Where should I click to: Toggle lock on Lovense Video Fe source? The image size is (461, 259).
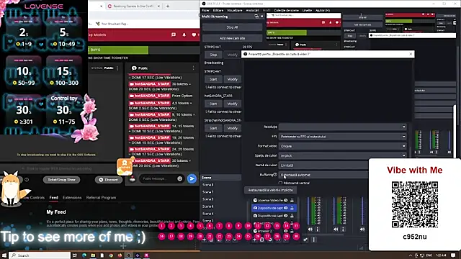292,200
